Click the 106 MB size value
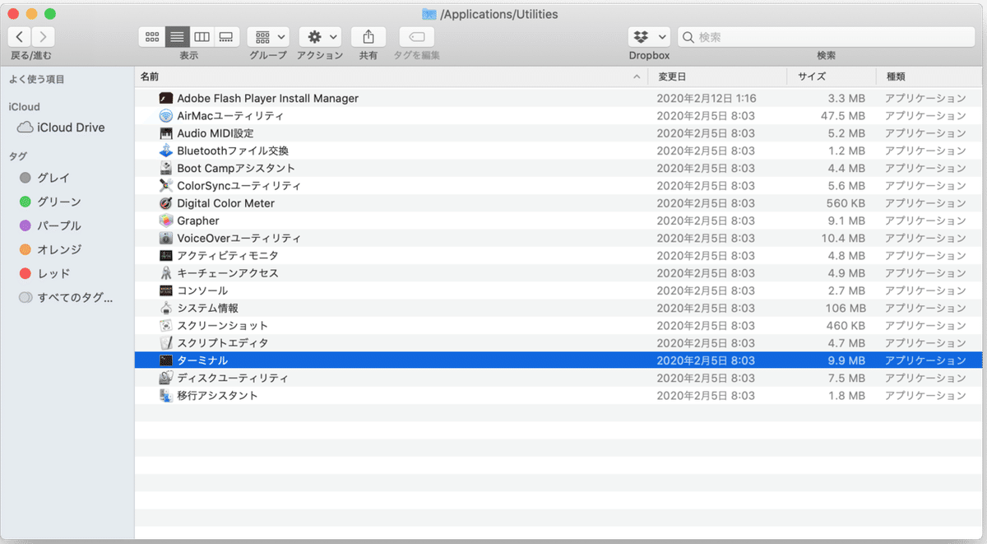 [846, 309]
